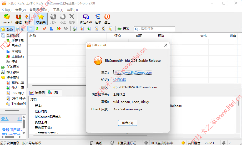Select the gray arrows stopped filter icon
Viewport: 242px width, 145px height.
tap(65, 29)
